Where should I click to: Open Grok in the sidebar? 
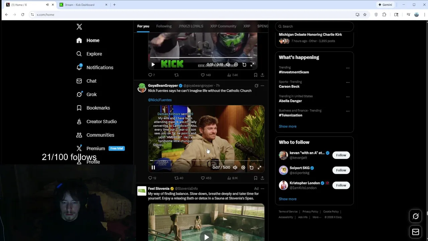pos(86,94)
